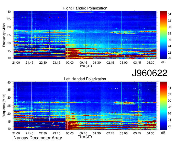Click the 10 MHz tick label of Right Handed plot
Image resolution: width=174 pixels, height=141 pixels.
click(9, 58)
